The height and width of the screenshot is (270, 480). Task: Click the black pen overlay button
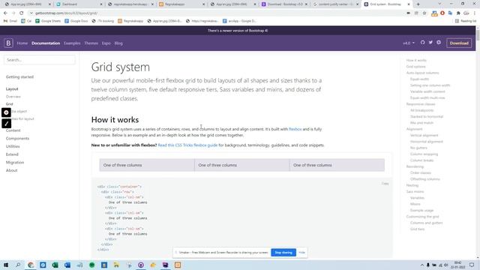(6, 124)
